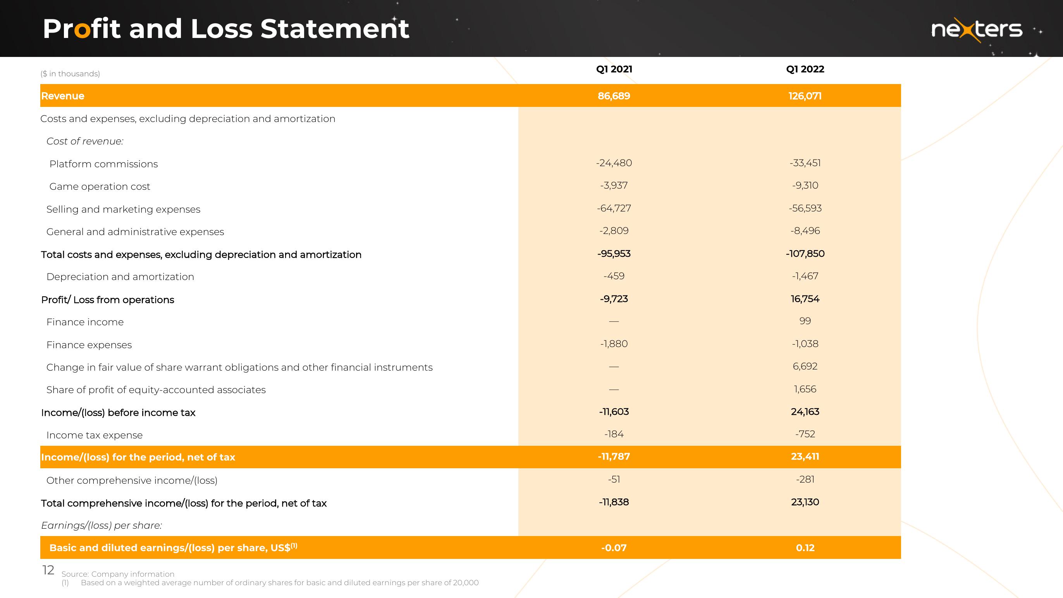Select the total value -107,850
1063x598 pixels.
click(805, 254)
